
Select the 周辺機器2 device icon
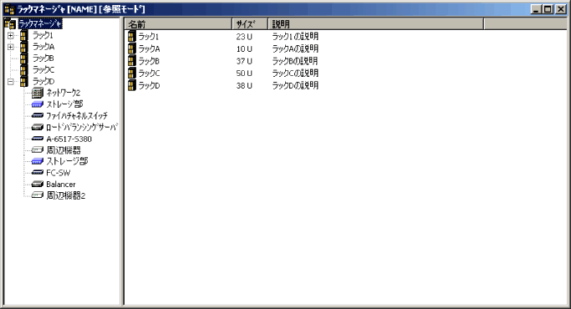(x=37, y=195)
